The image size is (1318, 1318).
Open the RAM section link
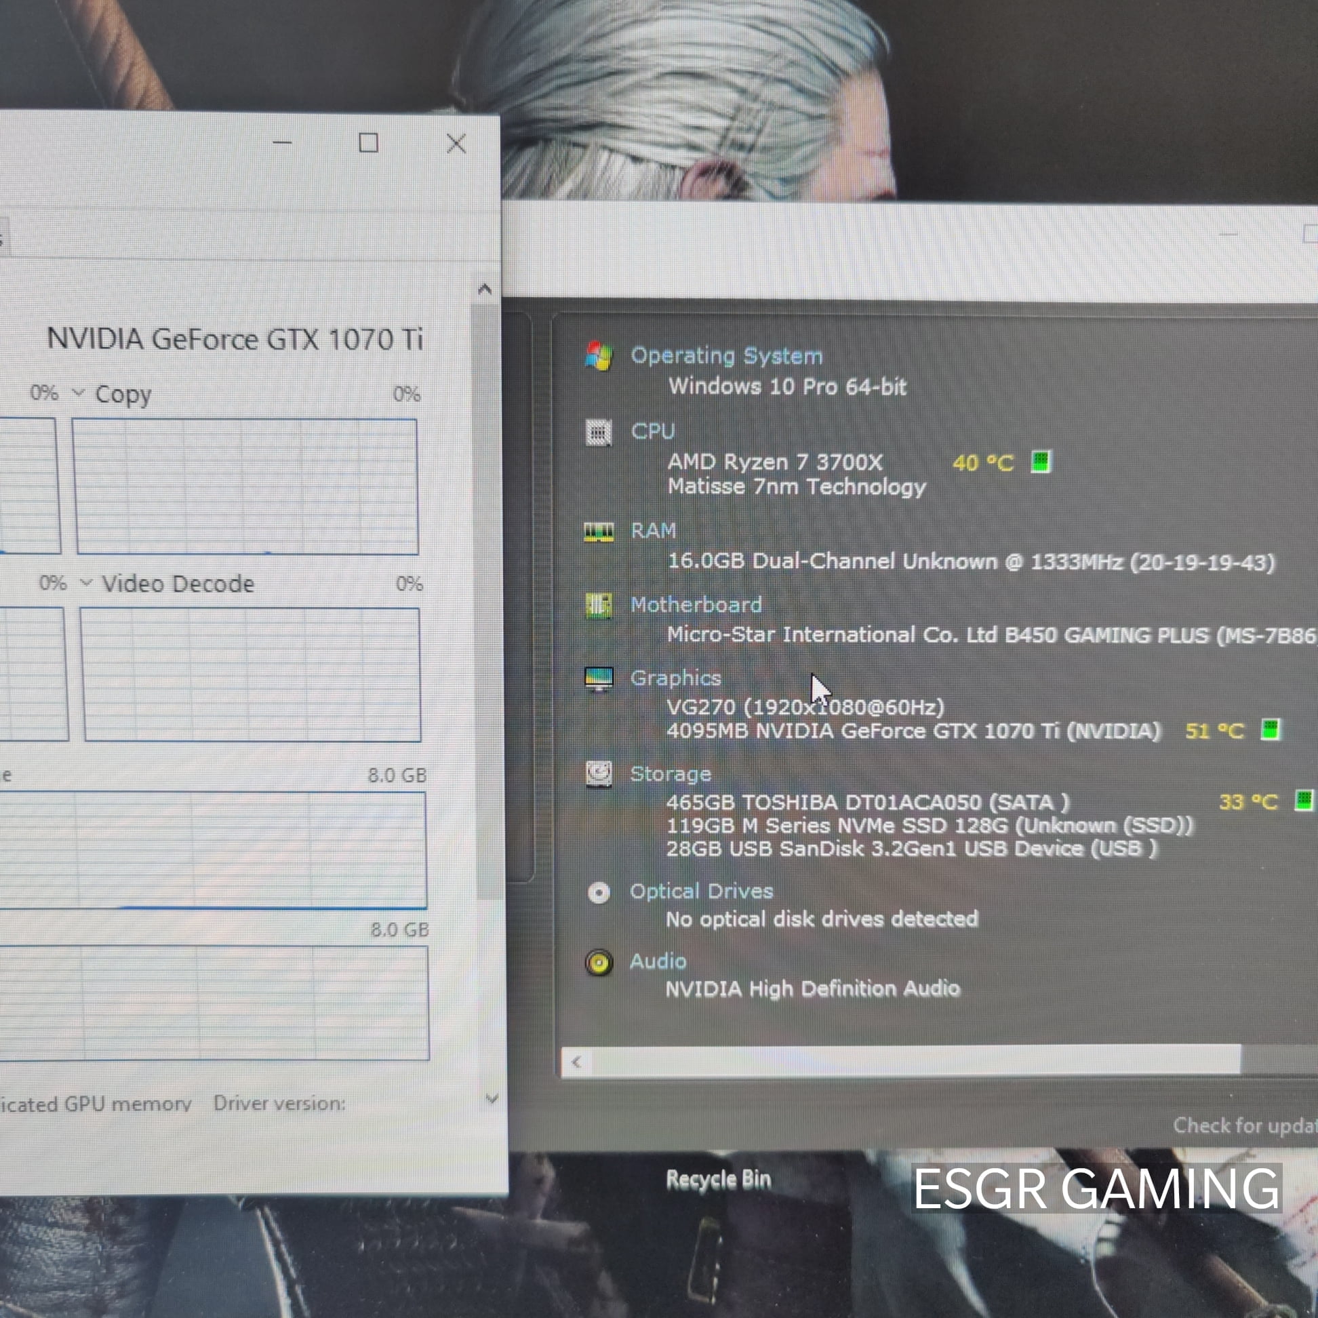click(x=654, y=530)
